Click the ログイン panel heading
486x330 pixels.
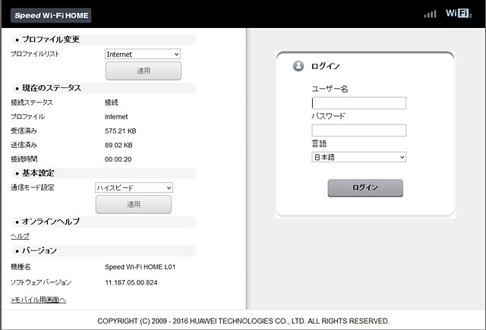[326, 66]
